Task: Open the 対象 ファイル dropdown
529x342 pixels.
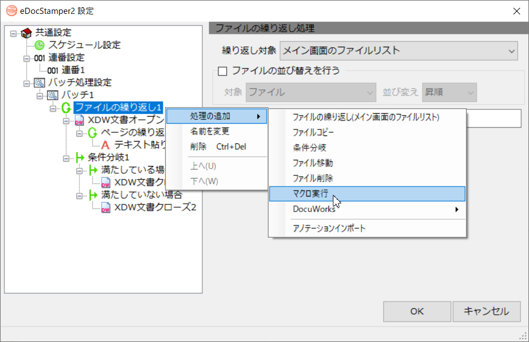Action: coord(311,92)
